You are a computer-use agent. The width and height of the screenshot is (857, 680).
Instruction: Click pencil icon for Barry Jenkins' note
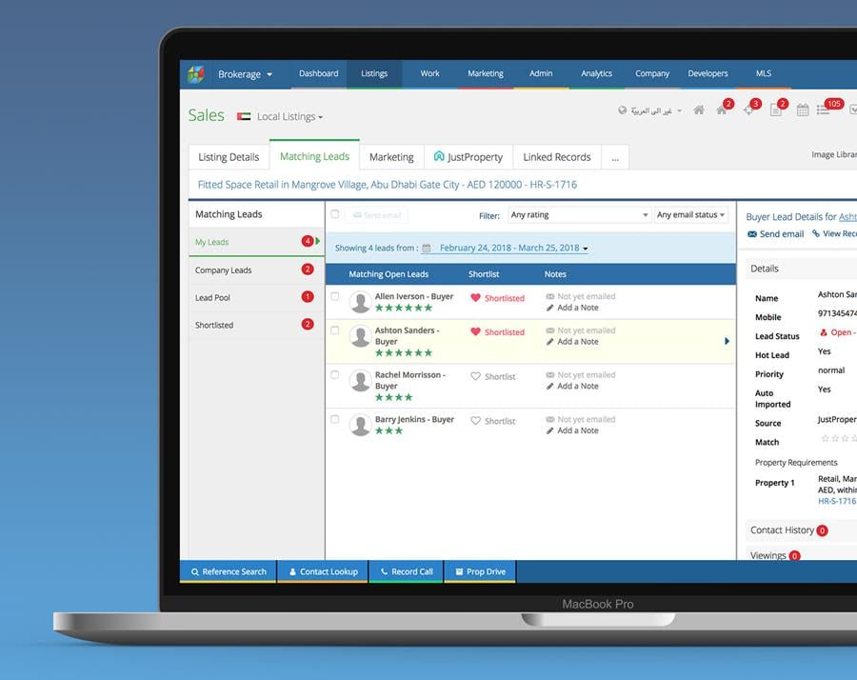[549, 430]
